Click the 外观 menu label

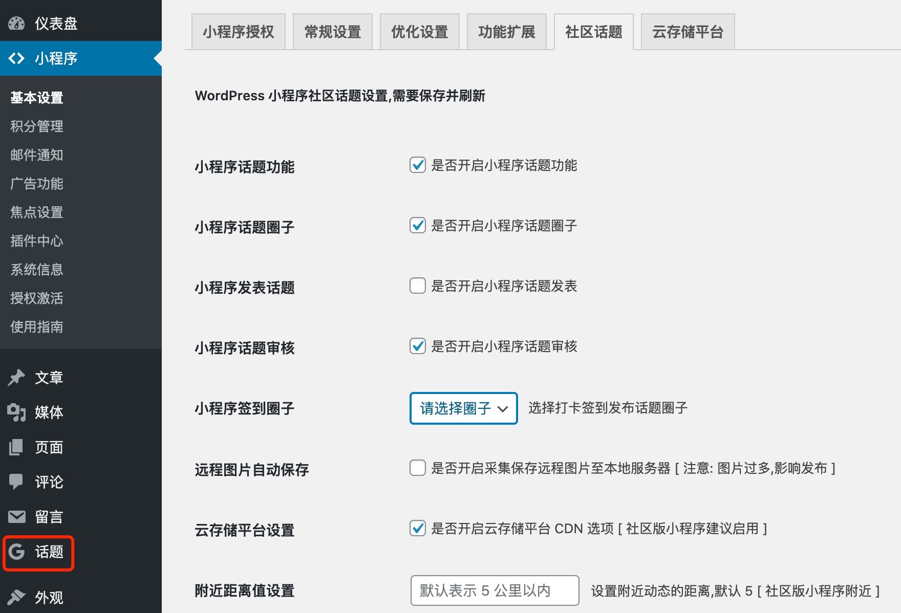(x=49, y=597)
